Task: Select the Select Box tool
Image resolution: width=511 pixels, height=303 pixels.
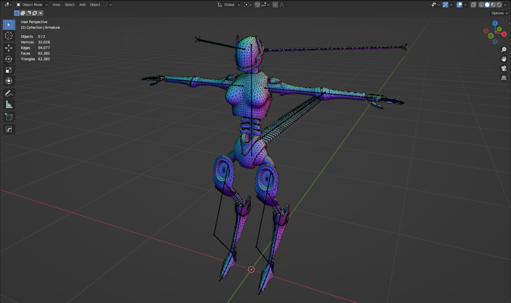Action: point(9,24)
